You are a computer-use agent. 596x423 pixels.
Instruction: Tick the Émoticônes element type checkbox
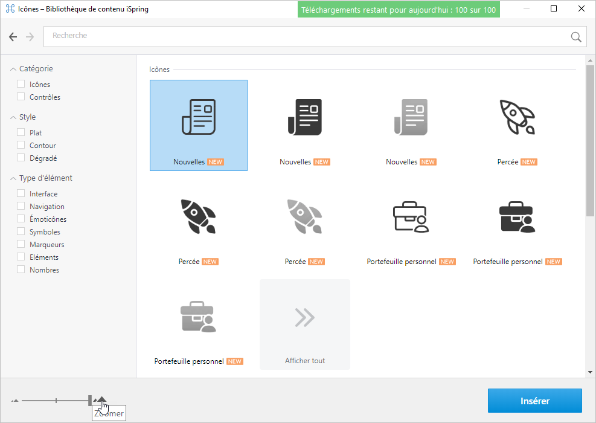pyautogui.click(x=21, y=219)
